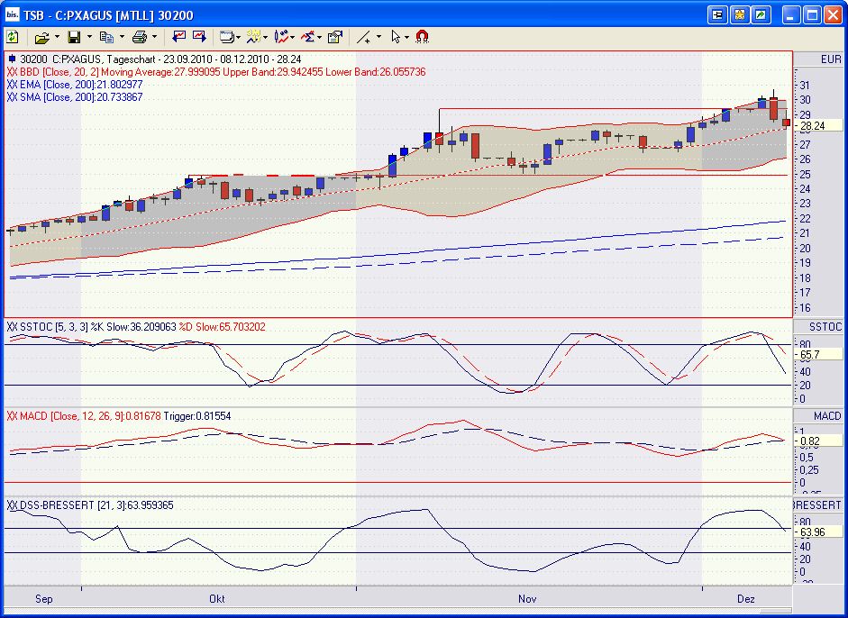
Task: Click the SMA [Close, 200] legend text
Action: click(x=81, y=97)
